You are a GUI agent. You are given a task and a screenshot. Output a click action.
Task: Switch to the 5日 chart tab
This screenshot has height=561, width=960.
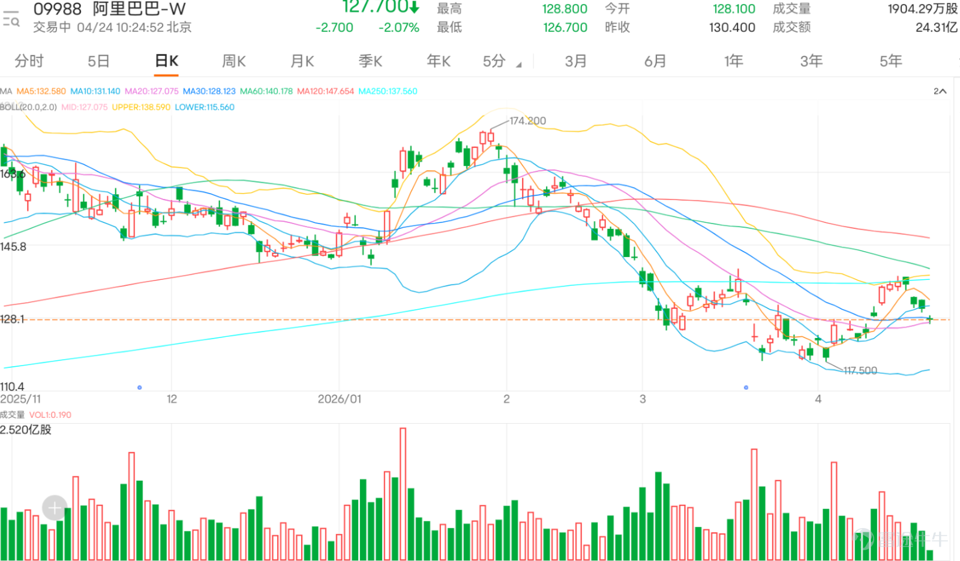pyautogui.click(x=98, y=61)
